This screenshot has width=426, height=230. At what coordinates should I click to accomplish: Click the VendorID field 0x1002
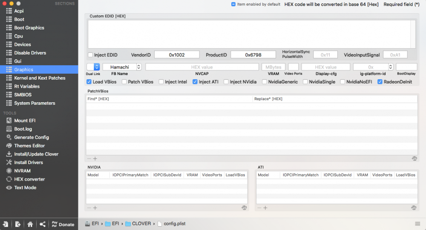pyautogui.click(x=177, y=55)
